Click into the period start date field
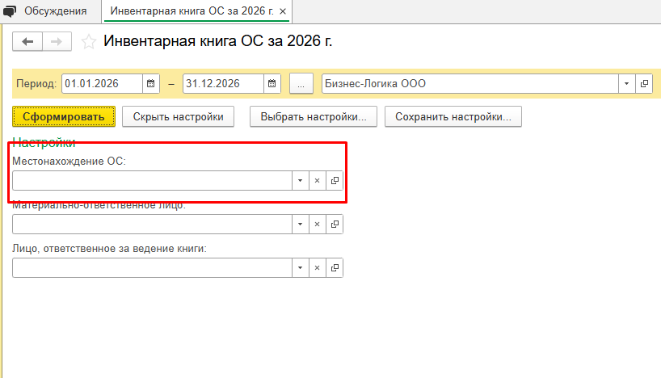Viewport: 661px width, 378px height. 102,83
